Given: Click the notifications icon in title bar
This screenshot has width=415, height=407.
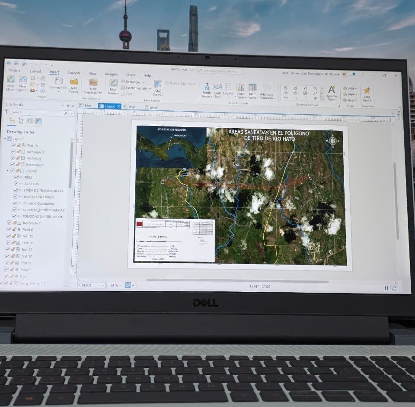Looking at the screenshot, I should (x=353, y=74).
